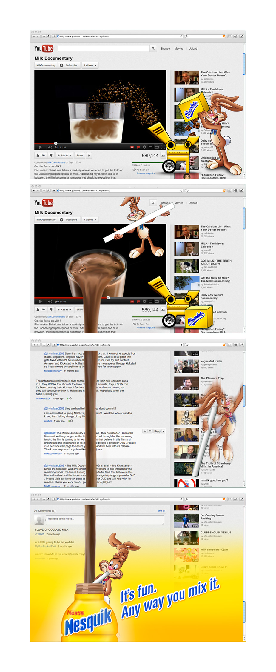Switch to large player in the 0:11 window
This screenshot has width=276, height=672.
coord(157,147)
